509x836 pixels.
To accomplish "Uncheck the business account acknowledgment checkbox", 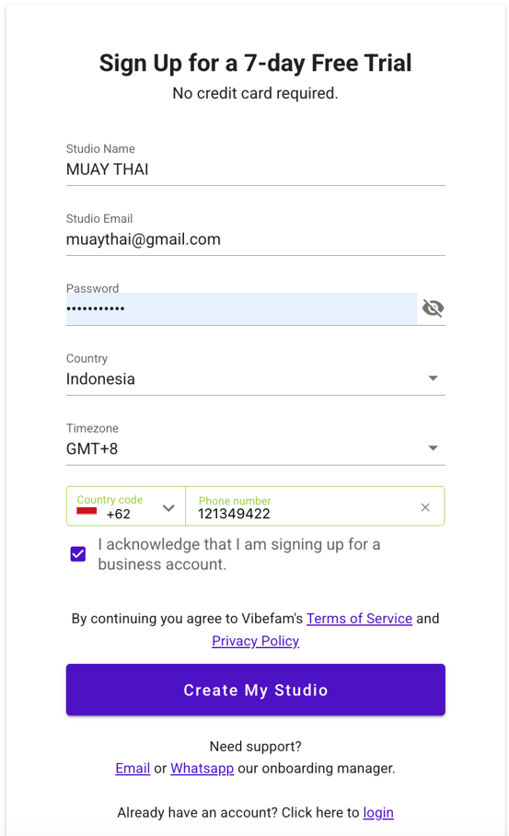I will click(78, 554).
